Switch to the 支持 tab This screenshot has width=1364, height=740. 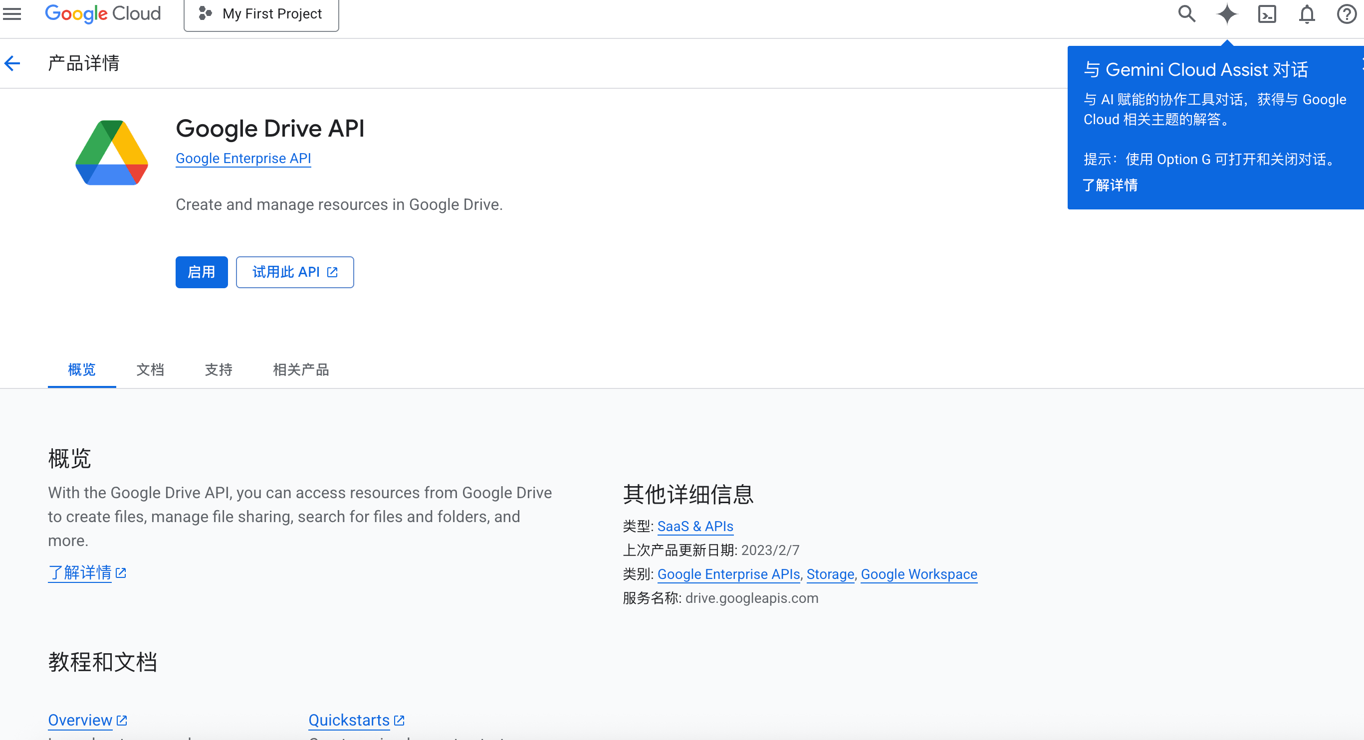(x=218, y=370)
